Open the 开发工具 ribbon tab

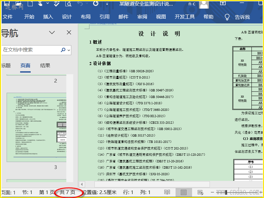pos(185,17)
